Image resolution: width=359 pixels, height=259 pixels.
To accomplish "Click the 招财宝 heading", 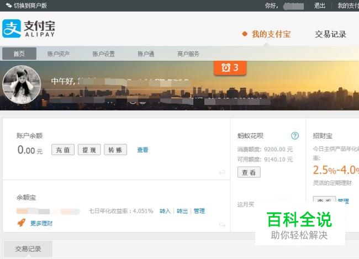I will [x=323, y=136].
